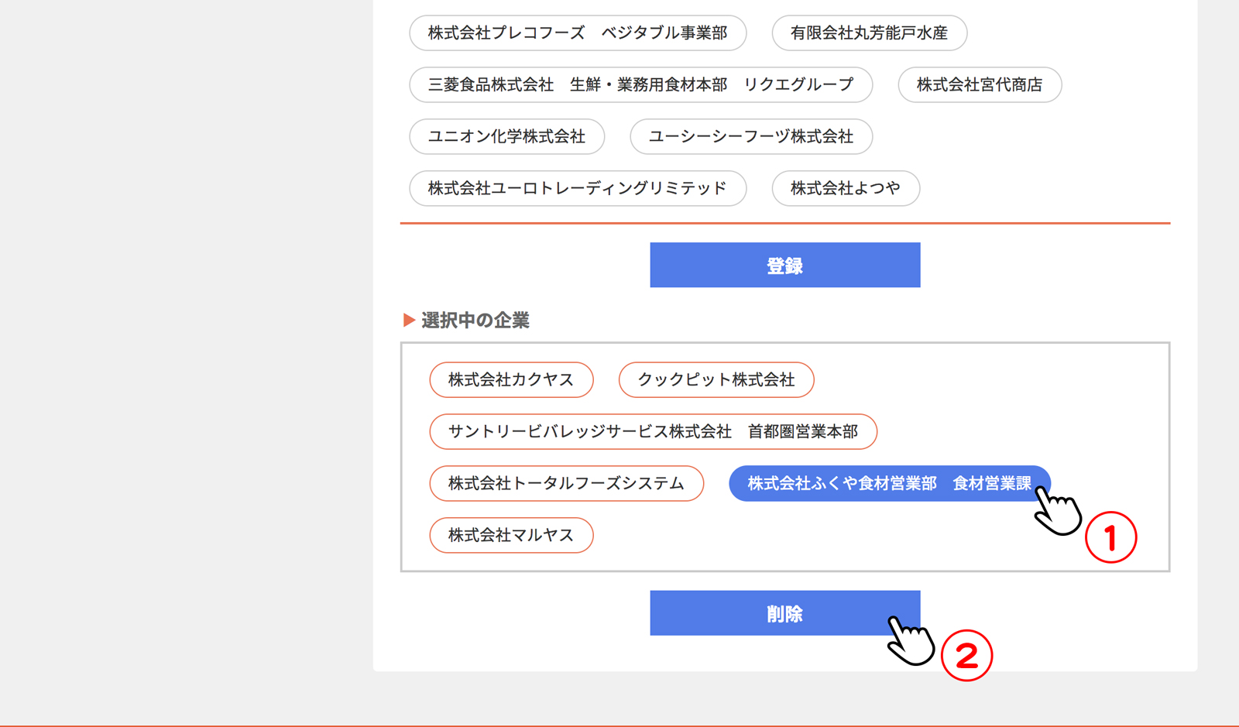The width and height of the screenshot is (1239, 727).
Task: Choose the 株式会社ユーロトレーディングリミテッド pill
Action: point(577,189)
